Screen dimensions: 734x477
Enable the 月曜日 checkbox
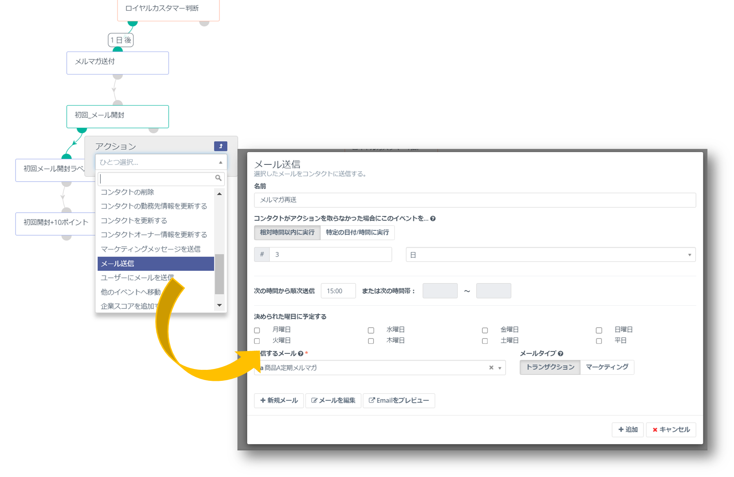(x=257, y=330)
